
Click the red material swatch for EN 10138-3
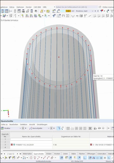point(91,145)
